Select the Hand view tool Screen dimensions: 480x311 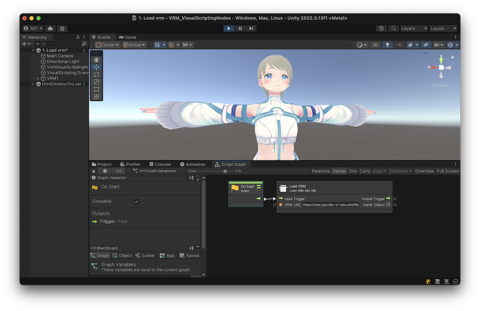click(x=96, y=60)
